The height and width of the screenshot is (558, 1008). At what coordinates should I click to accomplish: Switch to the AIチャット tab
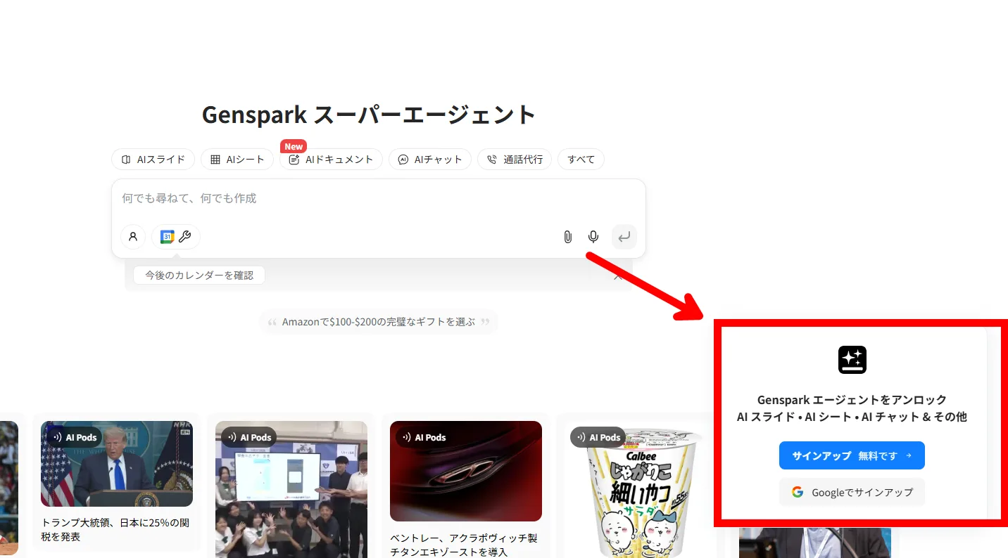pos(430,160)
